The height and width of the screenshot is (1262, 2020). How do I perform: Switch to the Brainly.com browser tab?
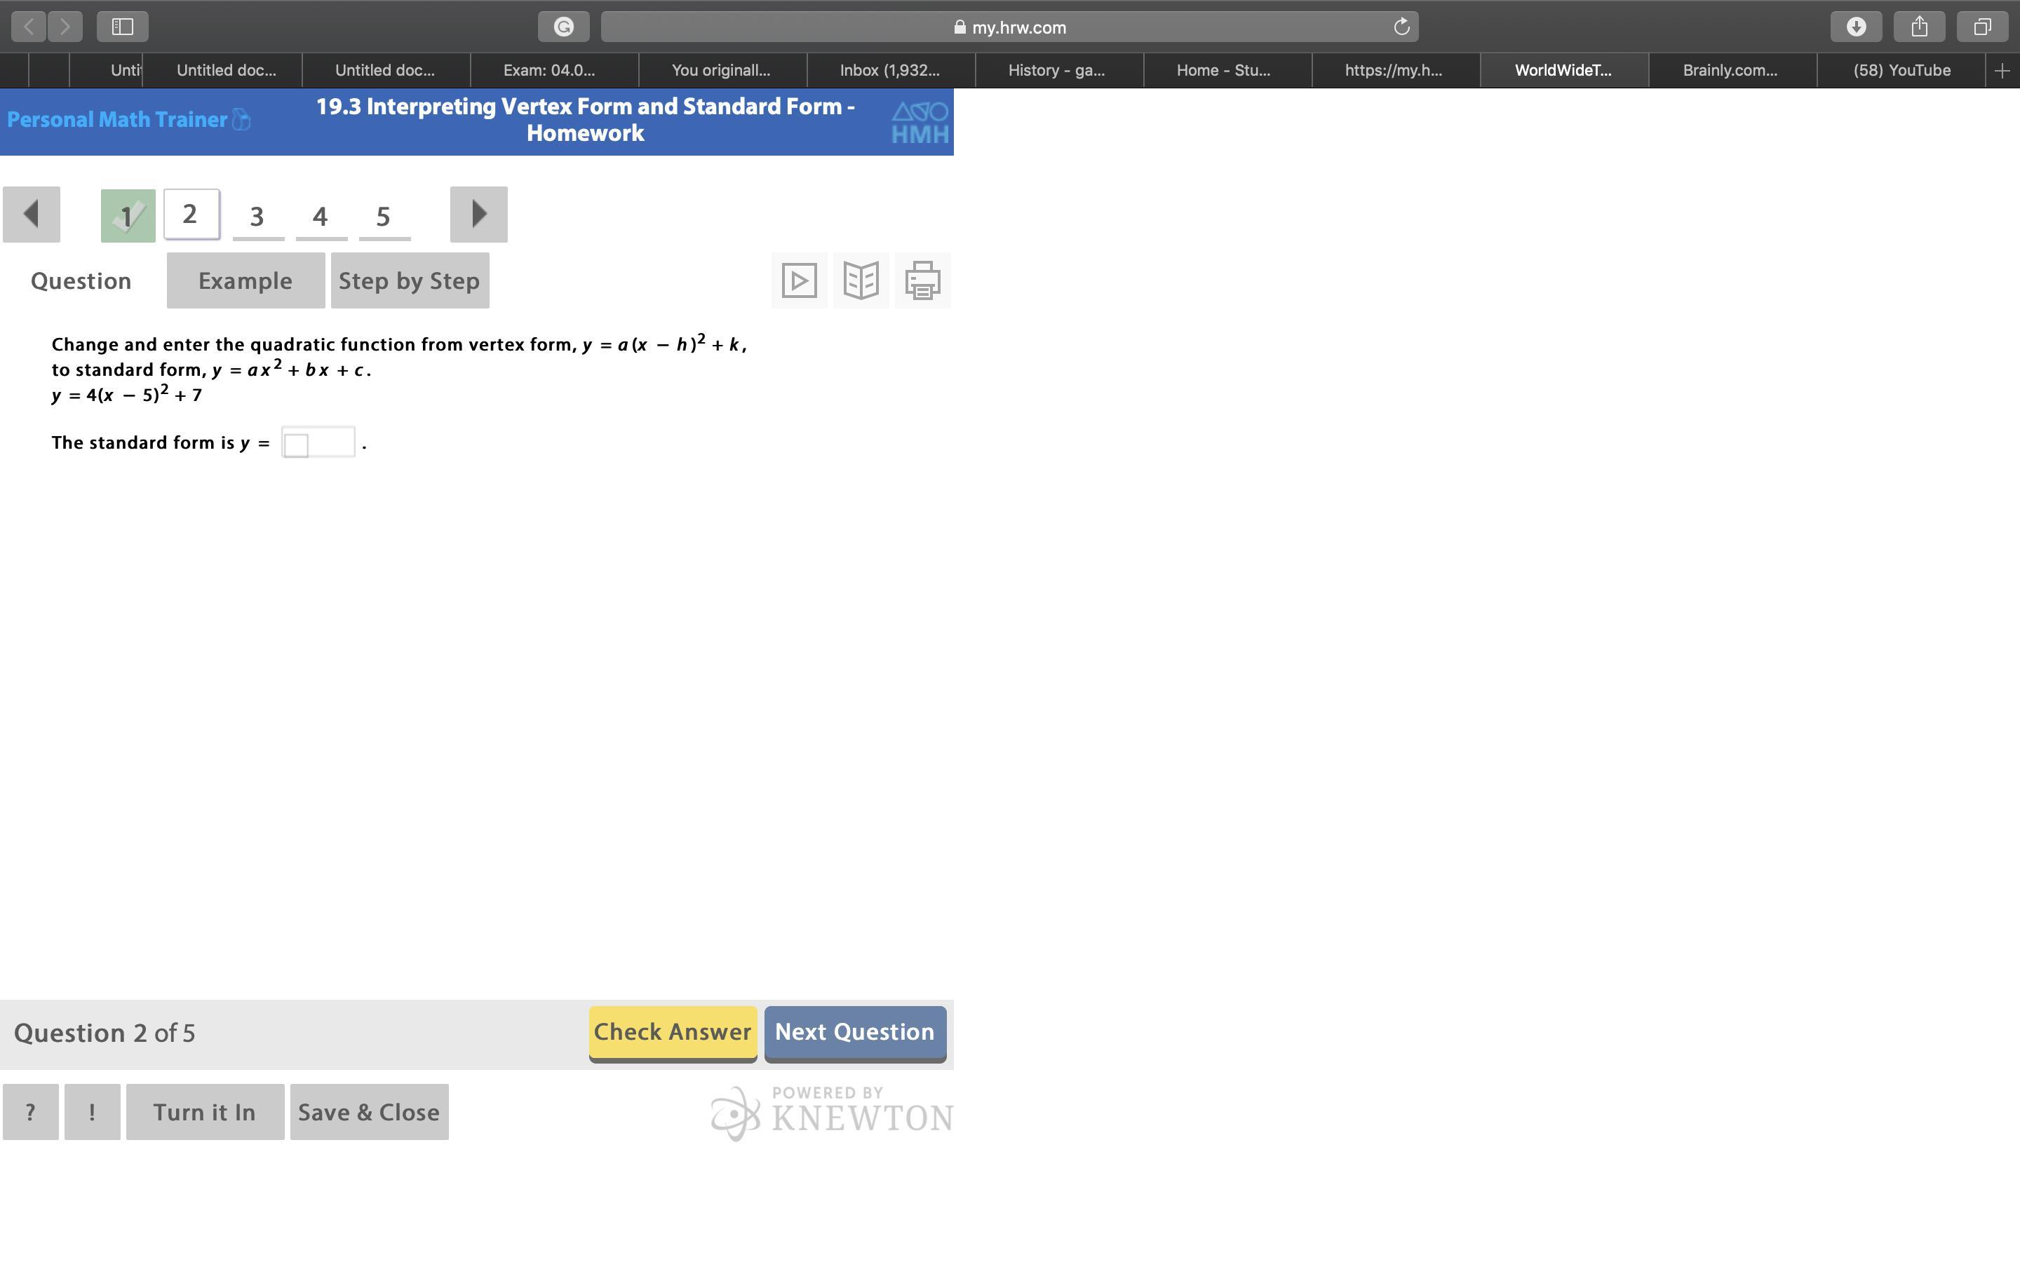(x=1730, y=70)
